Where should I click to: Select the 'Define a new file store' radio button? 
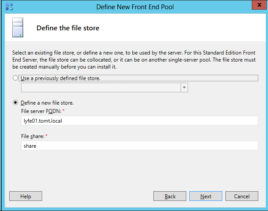pos(15,102)
